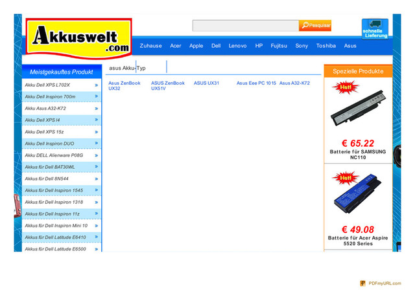Select Akku Asus A32-K72 in sidebar
Viewport: 415px width, 293px height.
tap(45, 108)
